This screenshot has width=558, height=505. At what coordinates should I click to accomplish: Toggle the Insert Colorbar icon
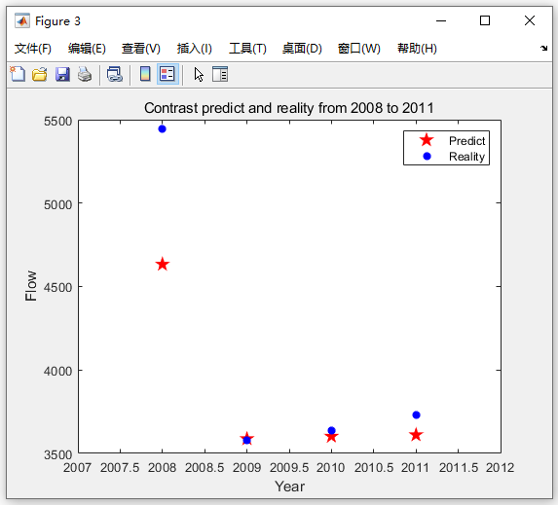(x=145, y=74)
